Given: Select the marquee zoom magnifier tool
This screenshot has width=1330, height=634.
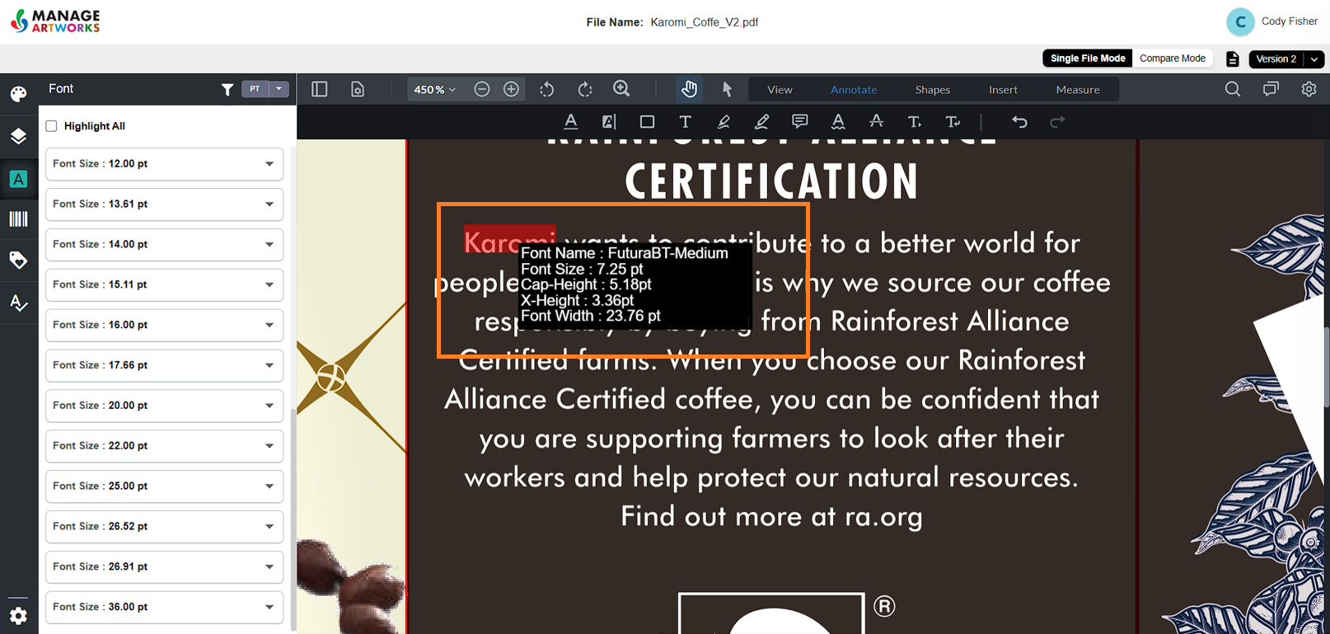Looking at the screenshot, I should tap(622, 88).
